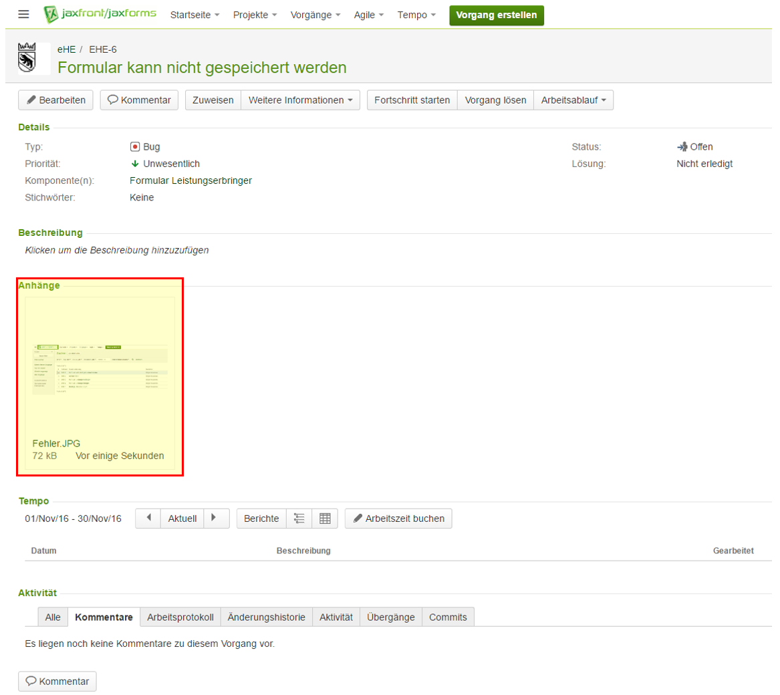Open the Startseite dropdown menu
This screenshot has height=695, width=780.
click(x=194, y=15)
